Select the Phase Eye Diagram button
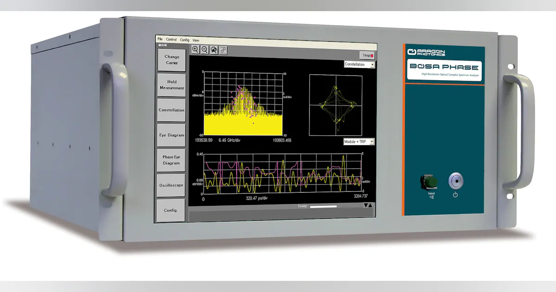The image size is (556, 292). (x=171, y=160)
